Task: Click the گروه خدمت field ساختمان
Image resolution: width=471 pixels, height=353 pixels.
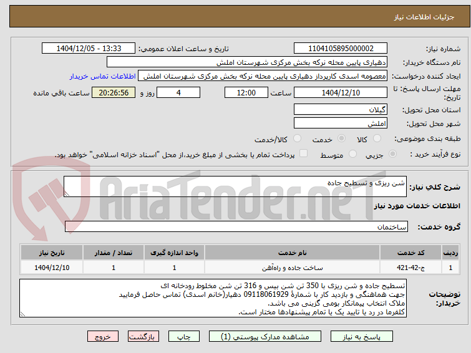Action: pyautogui.click(x=236, y=226)
